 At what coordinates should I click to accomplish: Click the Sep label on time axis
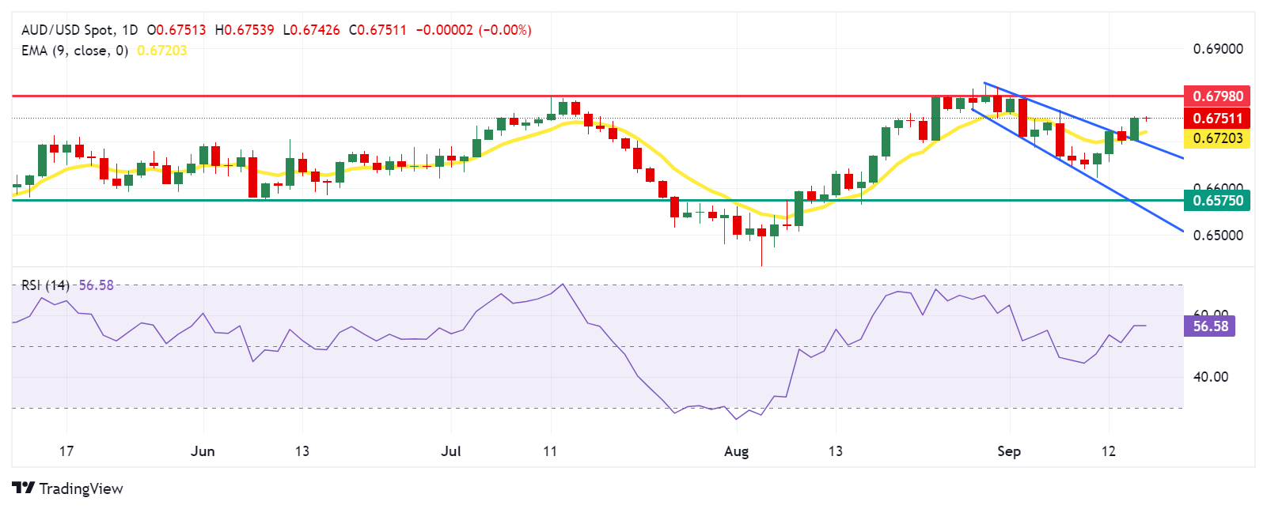coord(1009,451)
